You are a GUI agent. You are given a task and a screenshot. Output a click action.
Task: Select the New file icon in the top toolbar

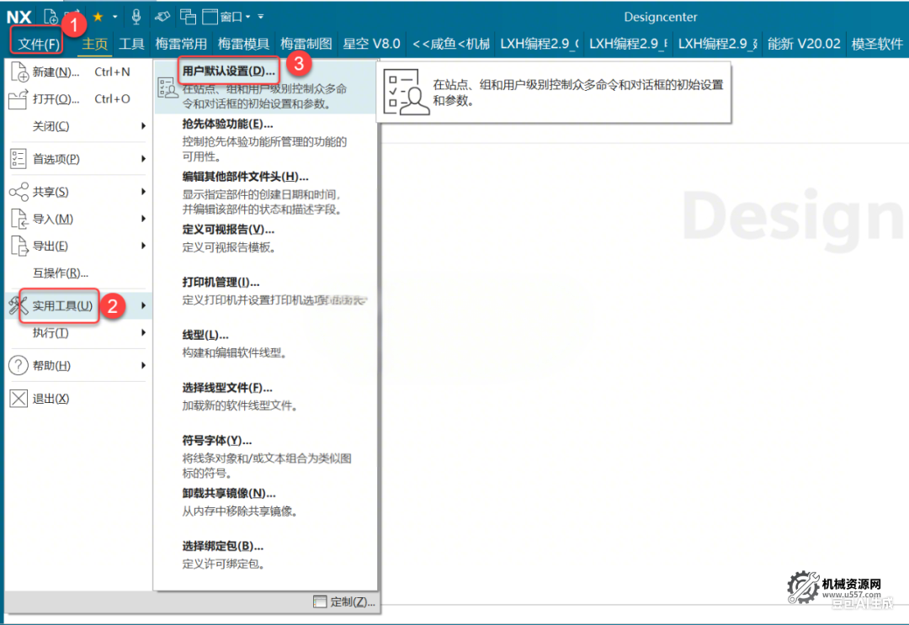click(50, 15)
